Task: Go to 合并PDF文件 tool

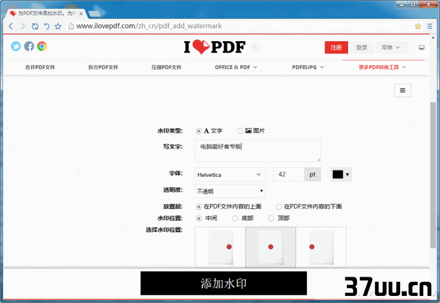Action: pos(40,67)
